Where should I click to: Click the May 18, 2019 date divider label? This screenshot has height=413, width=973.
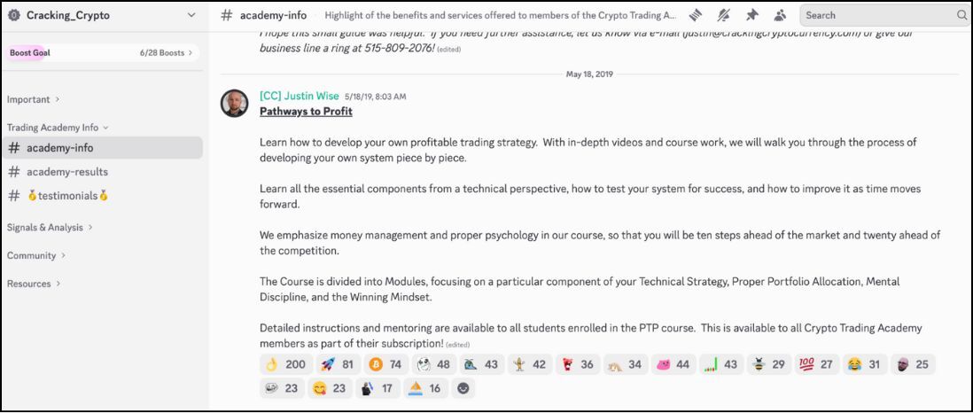[589, 74]
